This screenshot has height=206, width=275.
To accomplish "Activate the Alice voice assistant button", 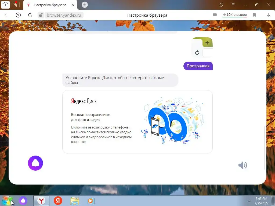I will (x=35, y=163).
